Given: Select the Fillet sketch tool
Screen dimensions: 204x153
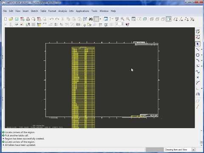Looking at the screenshot, I should click(198, 66).
